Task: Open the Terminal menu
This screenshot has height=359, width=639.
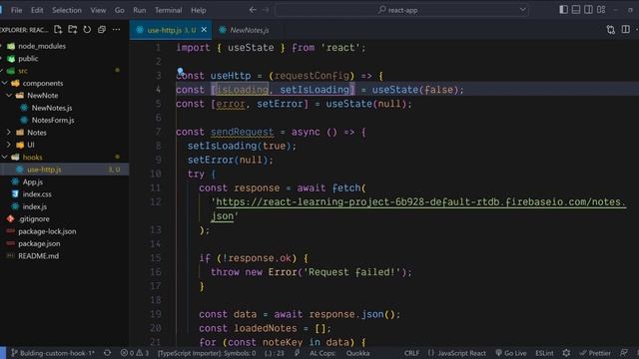Action: (169, 10)
